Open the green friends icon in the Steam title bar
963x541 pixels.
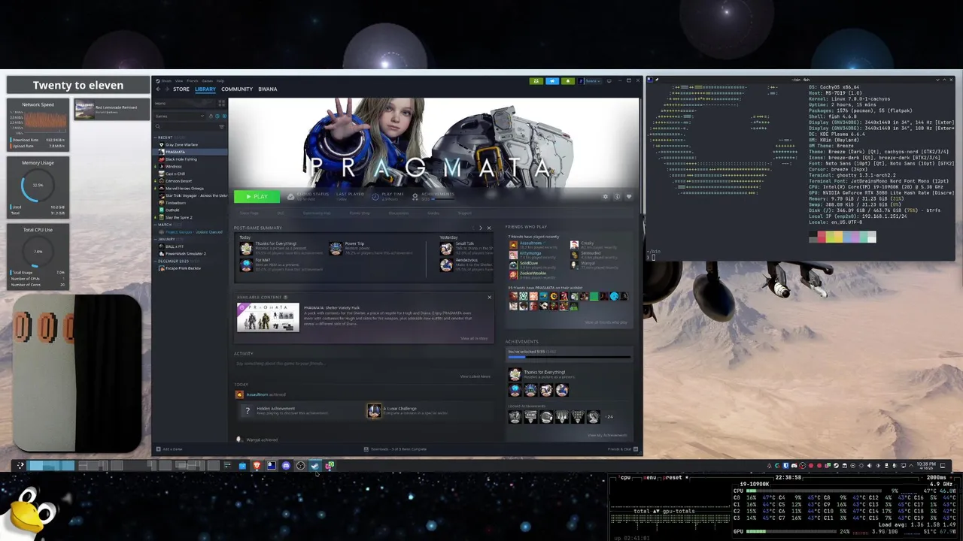(536, 81)
